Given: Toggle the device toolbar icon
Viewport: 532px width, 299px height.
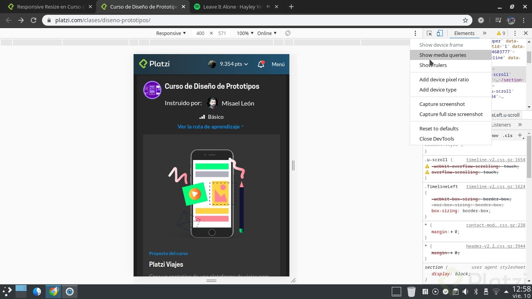Looking at the screenshot, I should coord(440,33).
